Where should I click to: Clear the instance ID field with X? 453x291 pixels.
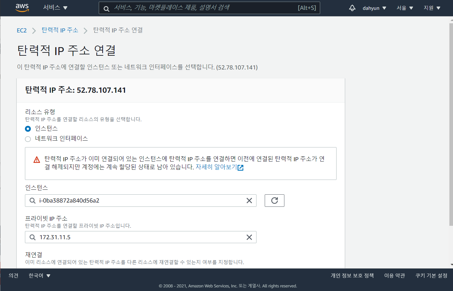click(x=249, y=201)
